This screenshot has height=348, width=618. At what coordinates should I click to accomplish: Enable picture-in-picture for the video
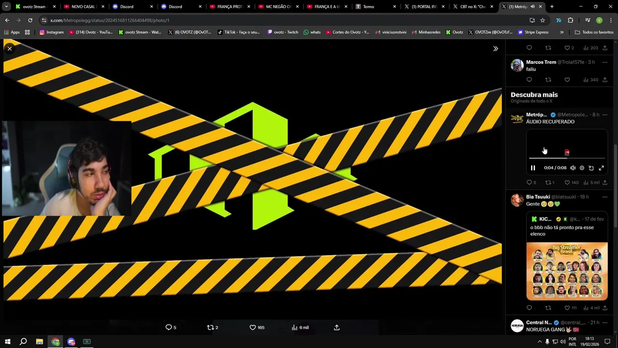[591, 168]
